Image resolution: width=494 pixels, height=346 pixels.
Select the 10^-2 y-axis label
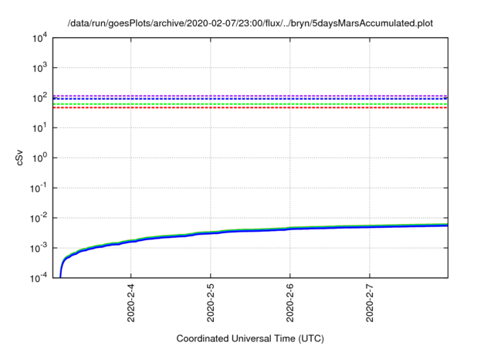click(x=39, y=218)
